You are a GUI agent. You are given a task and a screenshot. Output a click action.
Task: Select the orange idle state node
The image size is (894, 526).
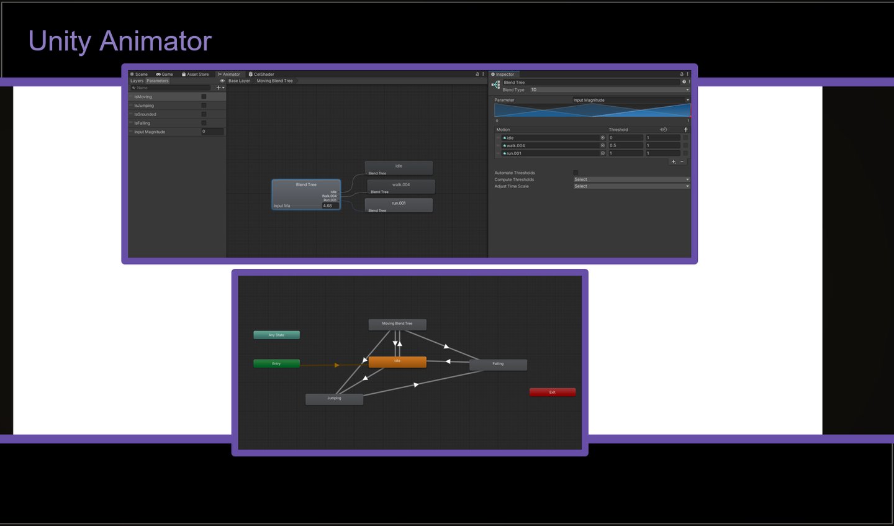tap(397, 361)
